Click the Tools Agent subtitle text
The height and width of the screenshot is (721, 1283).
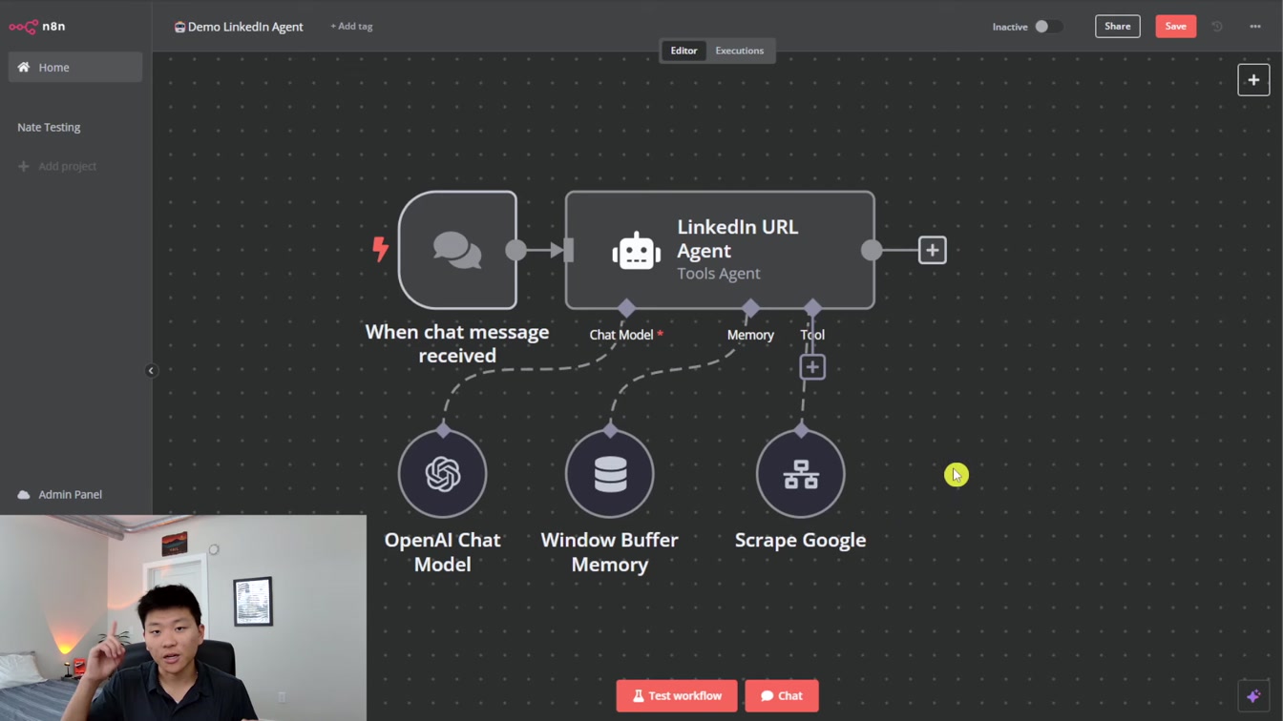click(719, 274)
